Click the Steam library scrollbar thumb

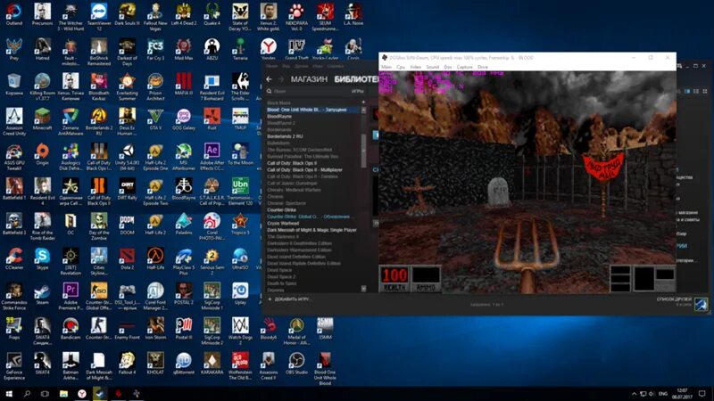tap(363, 150)
